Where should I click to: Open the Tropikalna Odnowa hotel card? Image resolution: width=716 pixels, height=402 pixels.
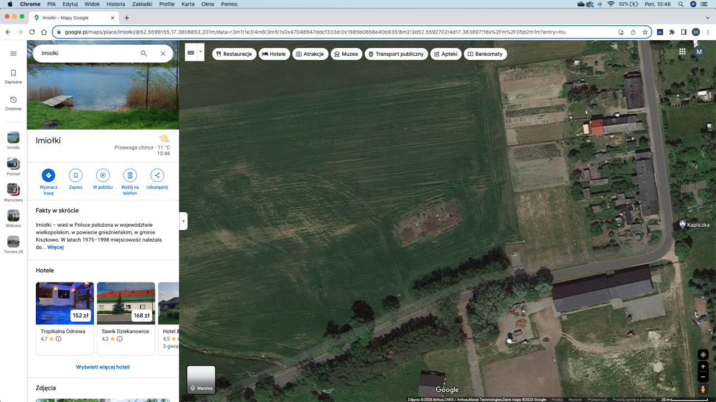[x=65, y=318]
